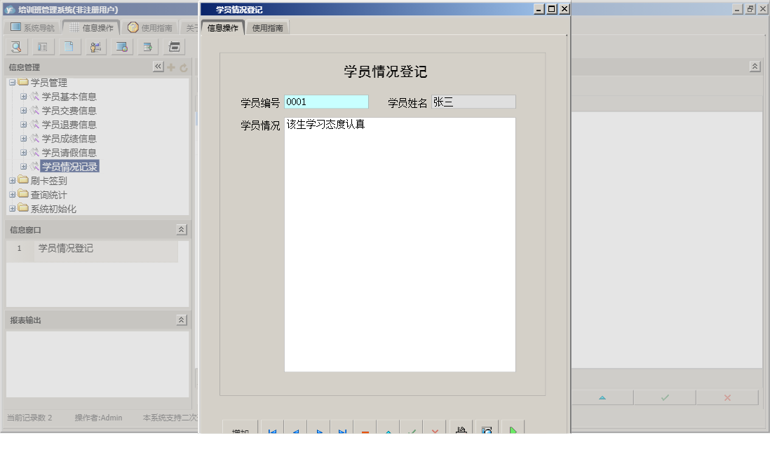Image resolution: width=770 pixels, height=452 pixels.
Task: Click the new document toolbar icon
Action: [69, 46]
